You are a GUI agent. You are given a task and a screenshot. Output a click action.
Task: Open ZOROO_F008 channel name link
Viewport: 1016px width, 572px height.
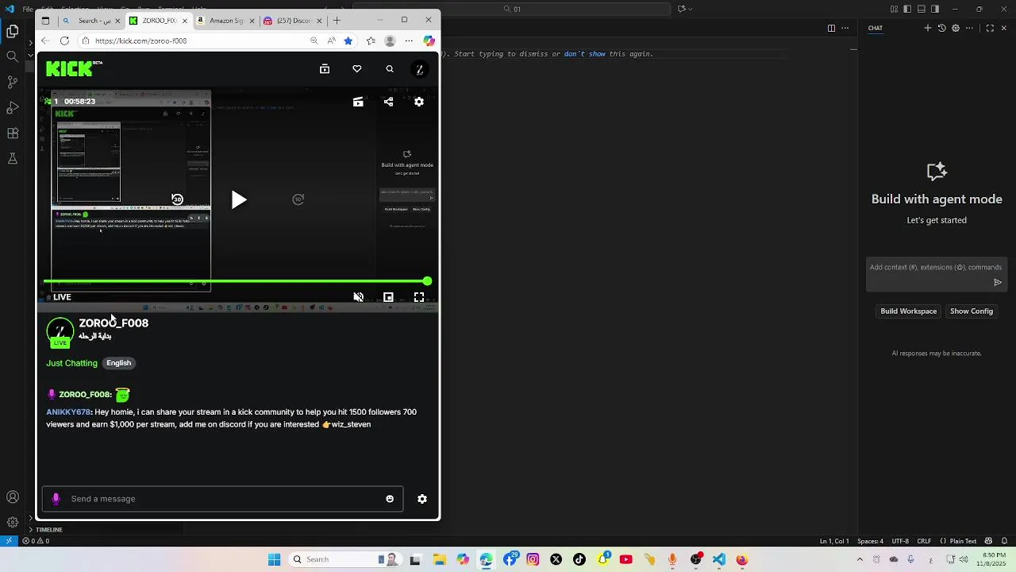pos(114,323)
